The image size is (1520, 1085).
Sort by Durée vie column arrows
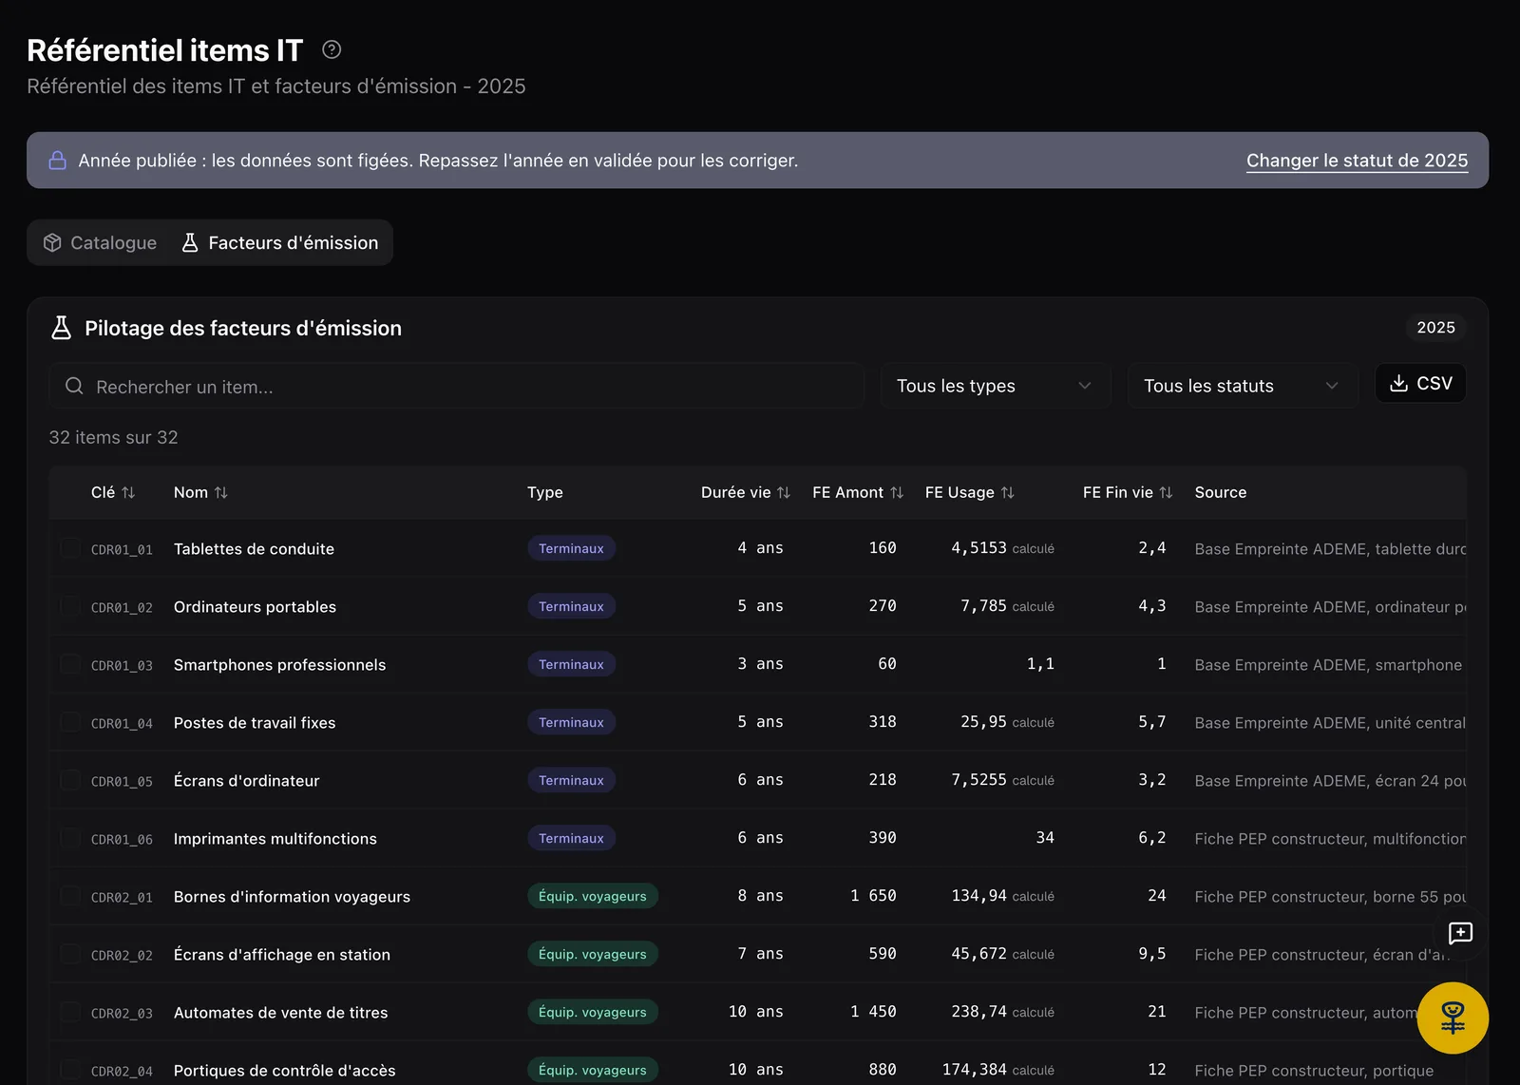point(784,492)
